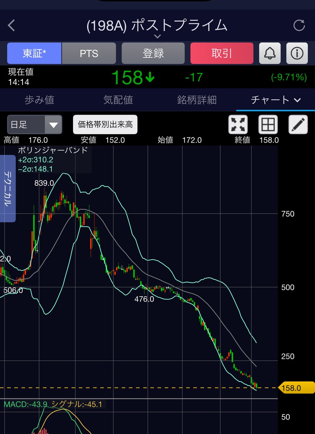Open the 日足 timeframe dropdown
The width and height of the screenshot is (315, 434).
click(35, 125)
